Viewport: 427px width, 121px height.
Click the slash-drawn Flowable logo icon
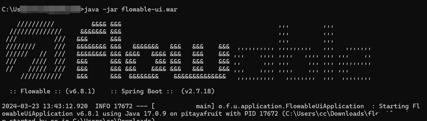(35, 51)
